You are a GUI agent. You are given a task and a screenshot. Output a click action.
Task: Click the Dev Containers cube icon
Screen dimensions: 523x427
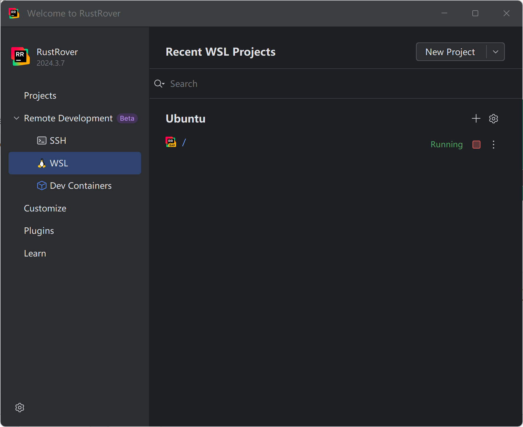click(42, 186)
